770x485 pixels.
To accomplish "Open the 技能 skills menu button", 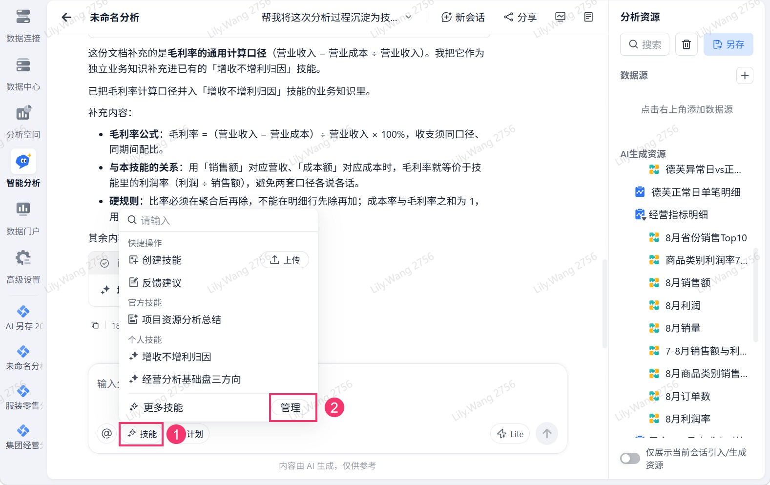I will [x=142, y=434].
